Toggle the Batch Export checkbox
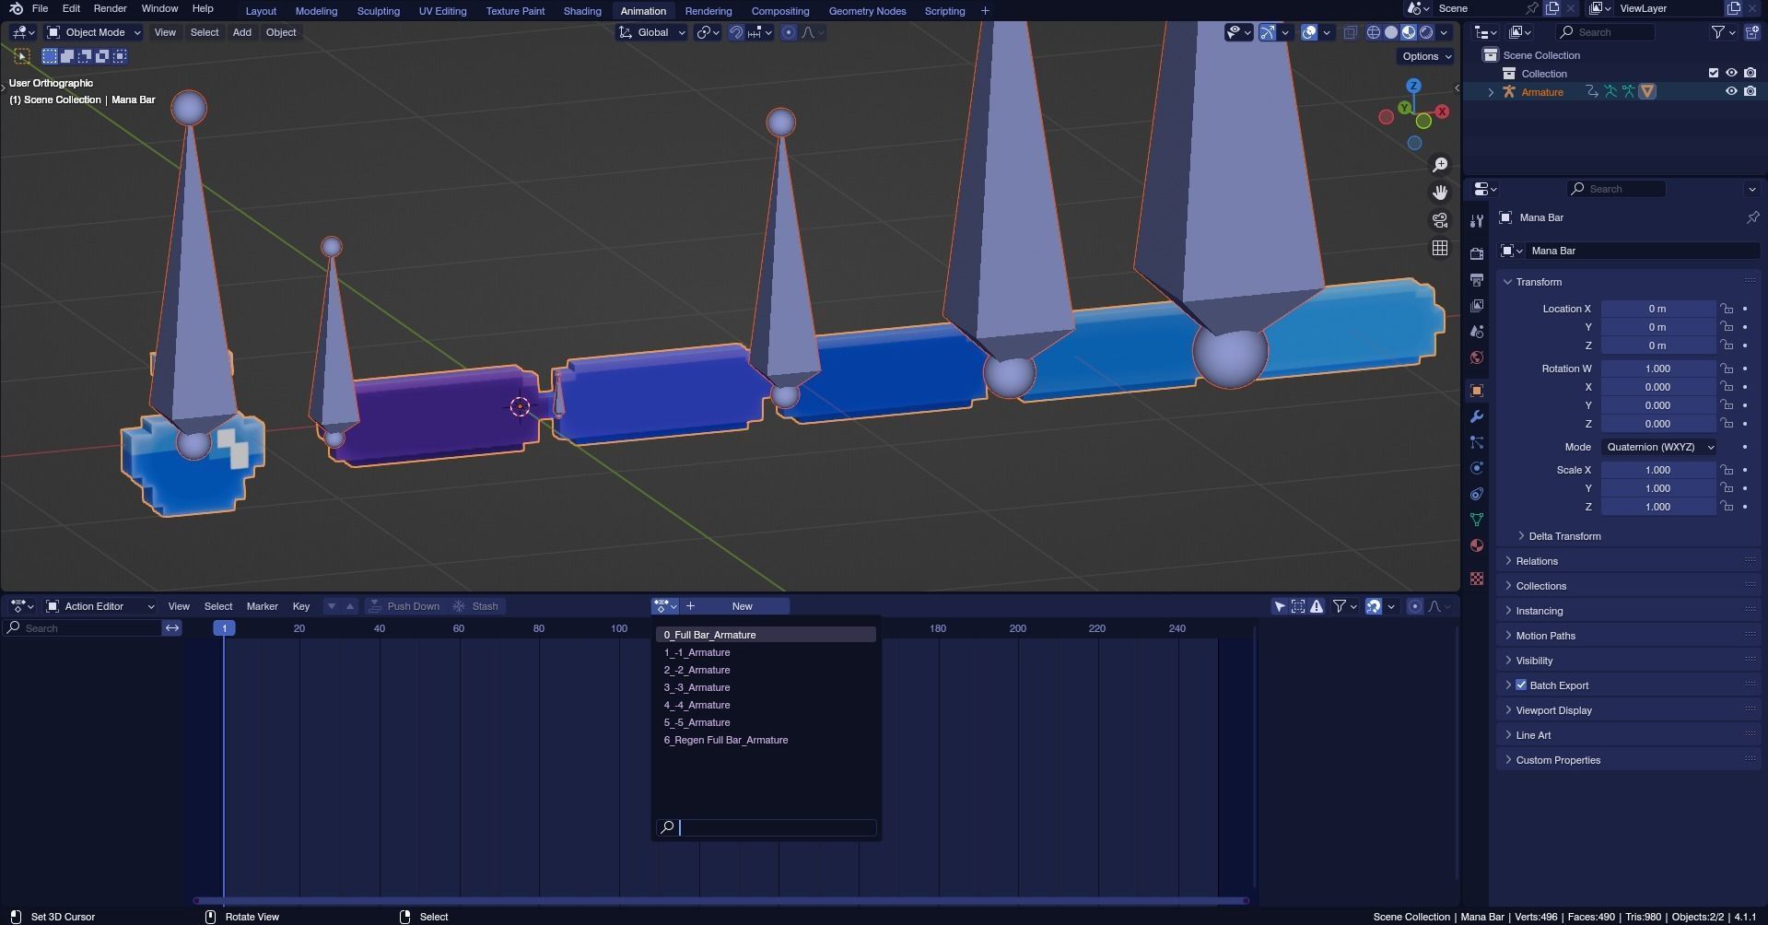Image resolution: width=1768 pixels, height=925 pixels. (1521, 685)
